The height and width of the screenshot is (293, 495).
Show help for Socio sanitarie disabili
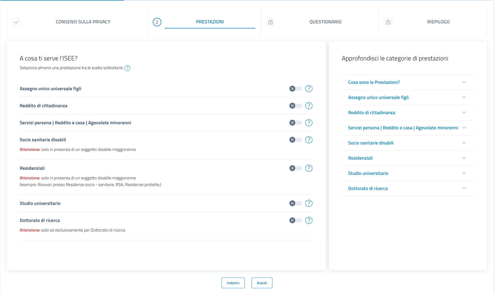click(x=309, y=140)
